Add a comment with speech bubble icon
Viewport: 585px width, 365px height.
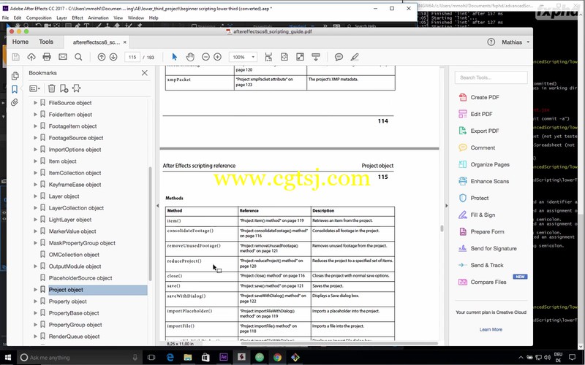pyautogui.click(x=339, y=57)
